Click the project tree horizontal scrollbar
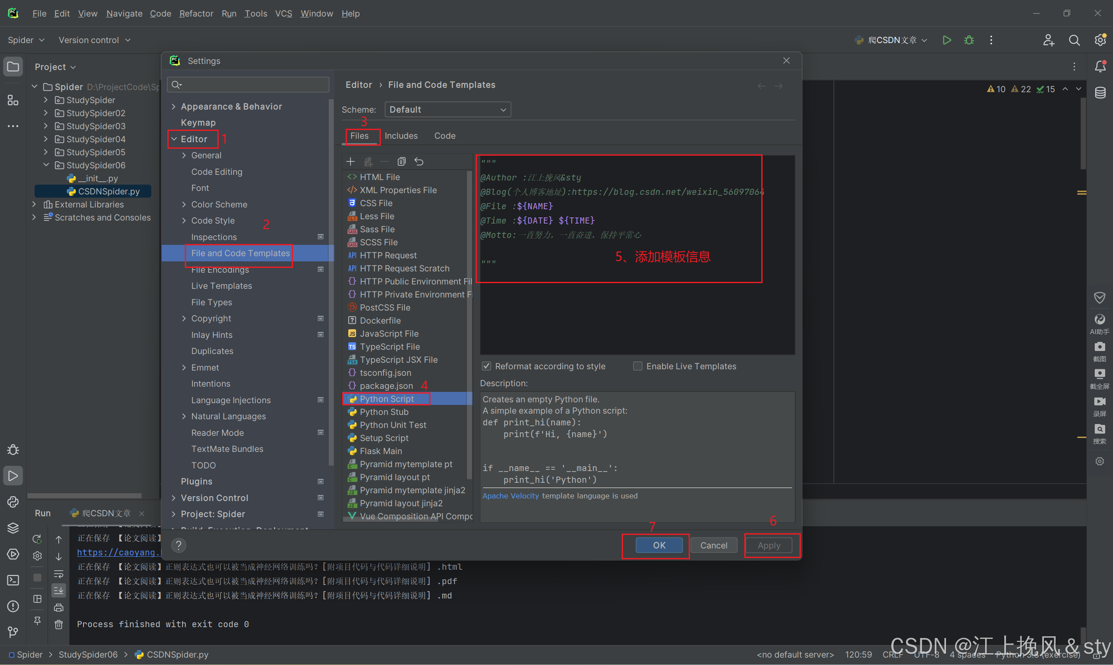 click(84, 496)
